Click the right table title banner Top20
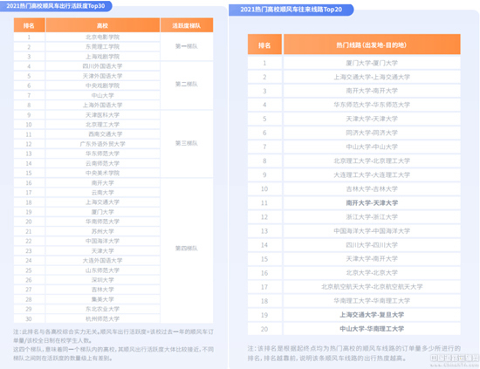The width and height of the screenshot is (480, 369). [x=291, y=10]
